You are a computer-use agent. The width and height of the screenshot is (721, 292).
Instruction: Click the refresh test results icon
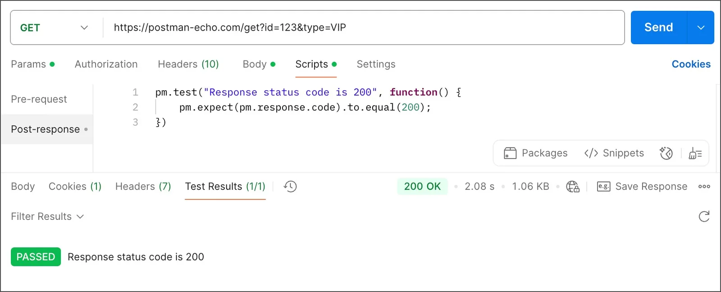pyautogui.click(x=704, y=216)
